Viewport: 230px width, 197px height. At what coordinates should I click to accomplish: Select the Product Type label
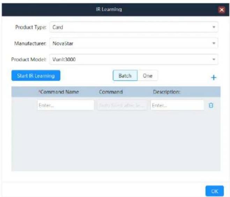[x=31, y=27]
